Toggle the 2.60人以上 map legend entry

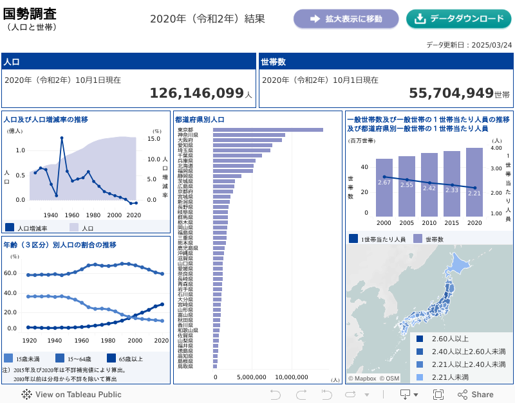(420, 339)
